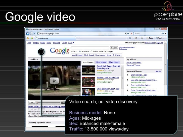Select the 'Most shared' hot videos tab
The width and height of the screenshot is (183, 137).
[101, 62]
